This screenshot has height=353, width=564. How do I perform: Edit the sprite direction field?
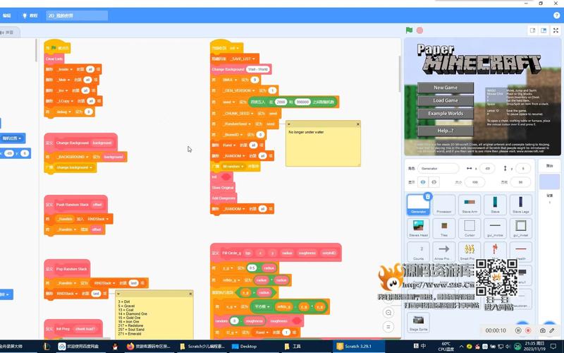[520, 182]
